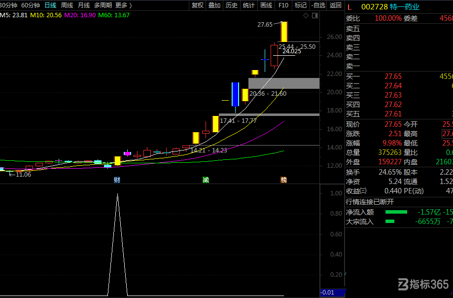Screen dimensions: 453x298
Task: Select 月线 monthly chart tab
Action: (84, 5)
